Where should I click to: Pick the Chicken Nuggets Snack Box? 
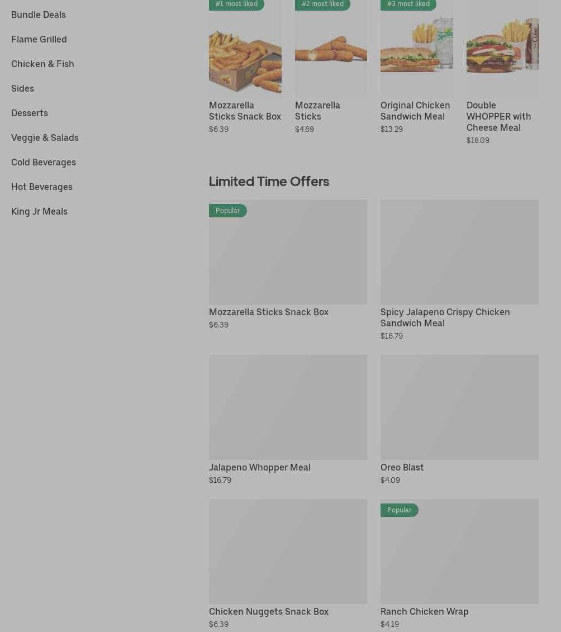[288, 552]
